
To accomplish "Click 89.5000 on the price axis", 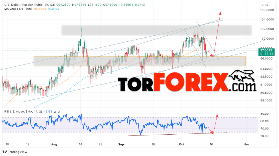I will click(266, 93).
